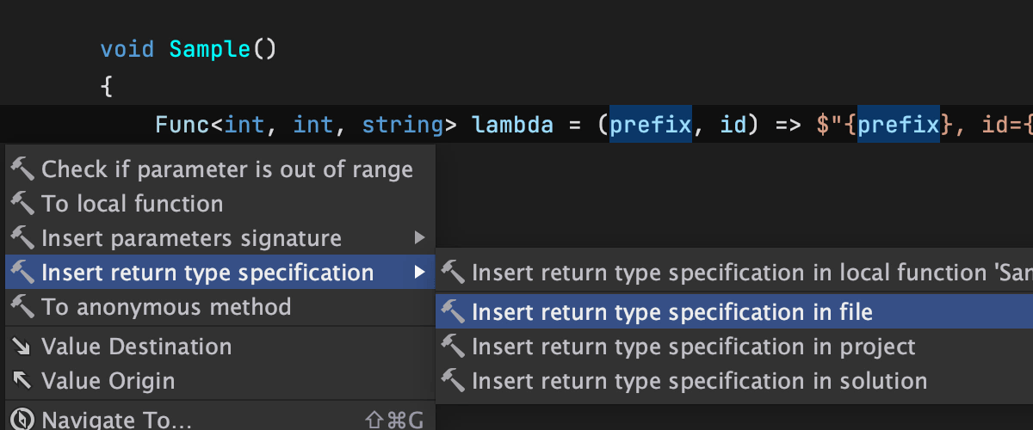Select 'Insert return type specification in project'

click(693, 347)
